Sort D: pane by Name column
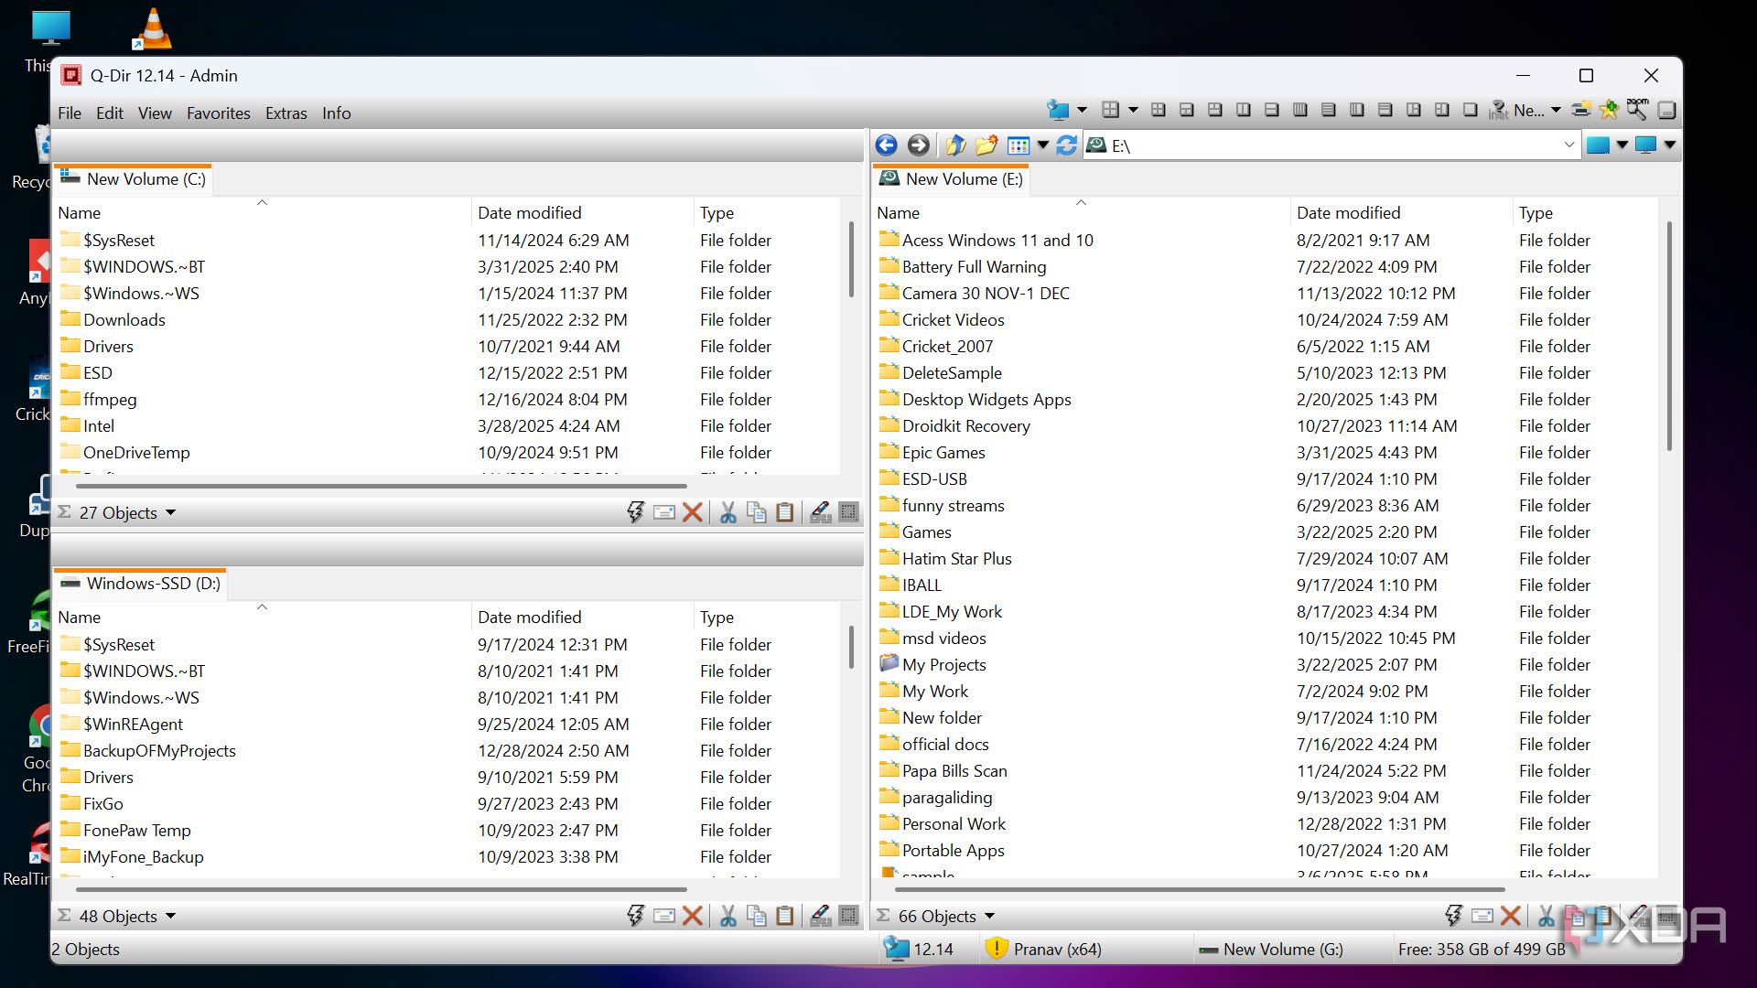The height and width of the screenshot is (988, 1757). pyautogui.click(x=262, y=617)
